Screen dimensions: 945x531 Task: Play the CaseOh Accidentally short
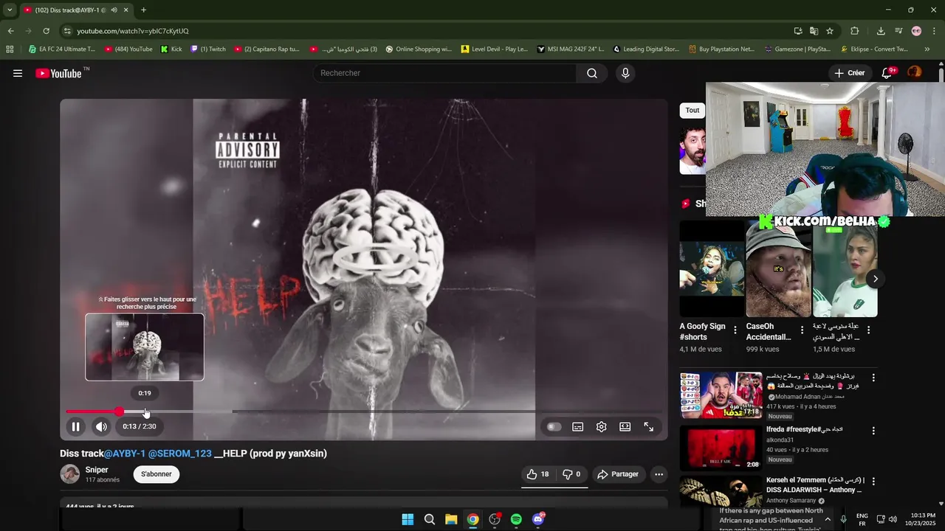point(778,269)
